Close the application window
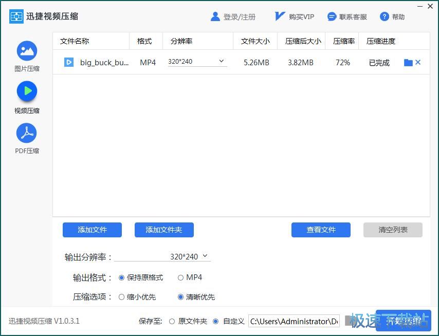Viewport: 439px width, 336px height. point(430,6)
